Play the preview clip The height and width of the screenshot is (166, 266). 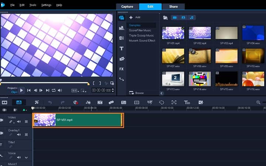pos(21,90)
